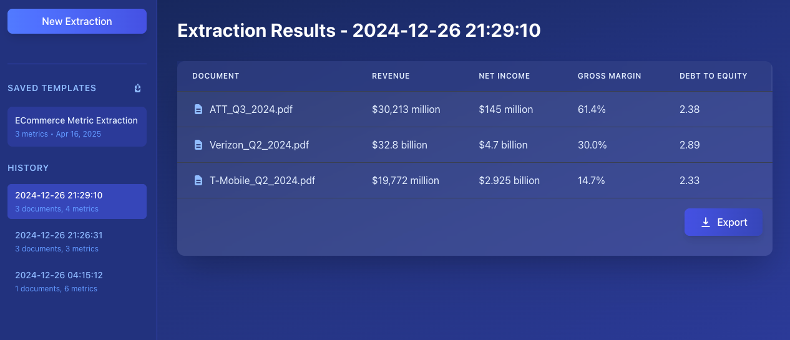Click the Net Income column header
The image size is (790, 340).
point(504,76)
